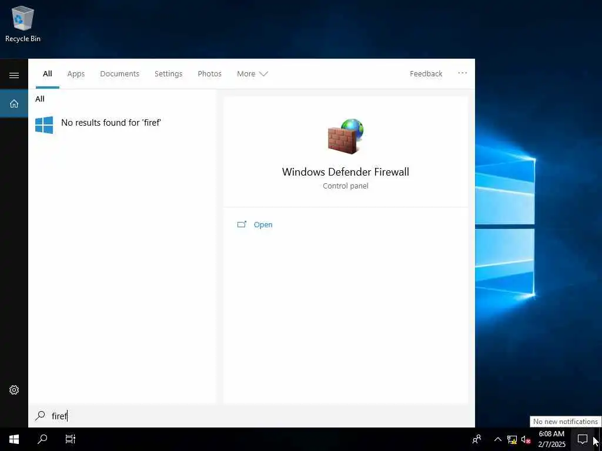Click the Windows Start button
Image resolution: width=602 pixels, height=451 pixels.
point(14,439)
